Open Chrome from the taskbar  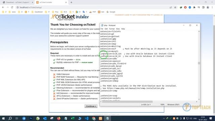tap(93, 118)
